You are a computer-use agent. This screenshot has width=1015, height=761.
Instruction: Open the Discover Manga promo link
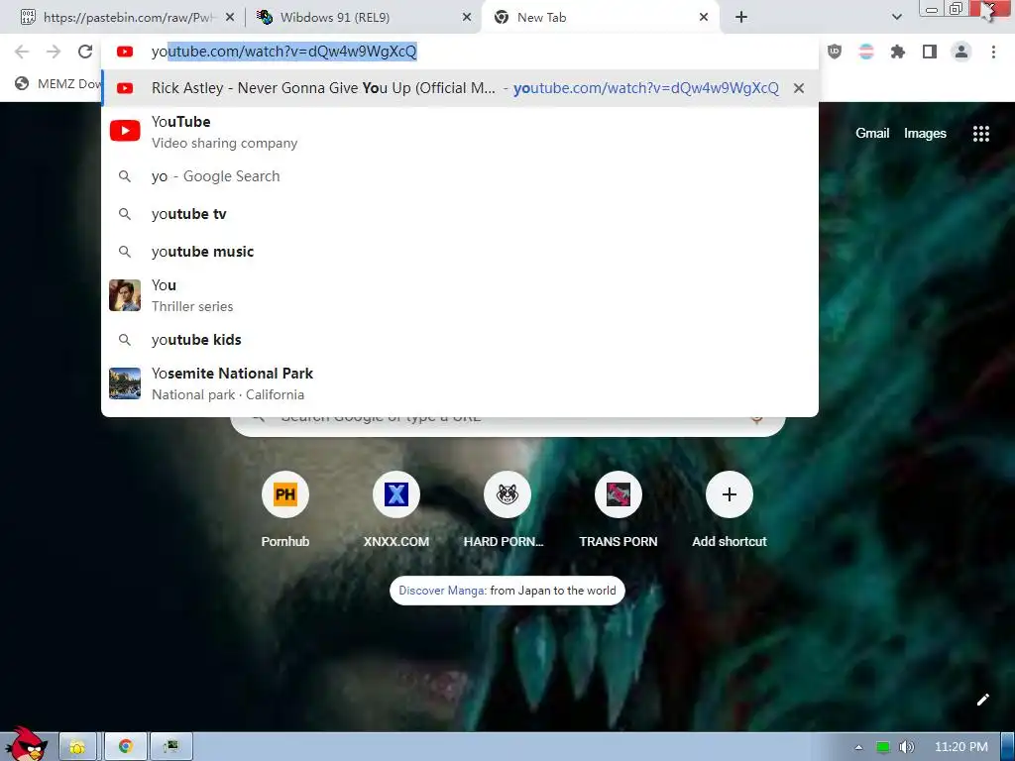pyautogui.click(x=507, y=591)
